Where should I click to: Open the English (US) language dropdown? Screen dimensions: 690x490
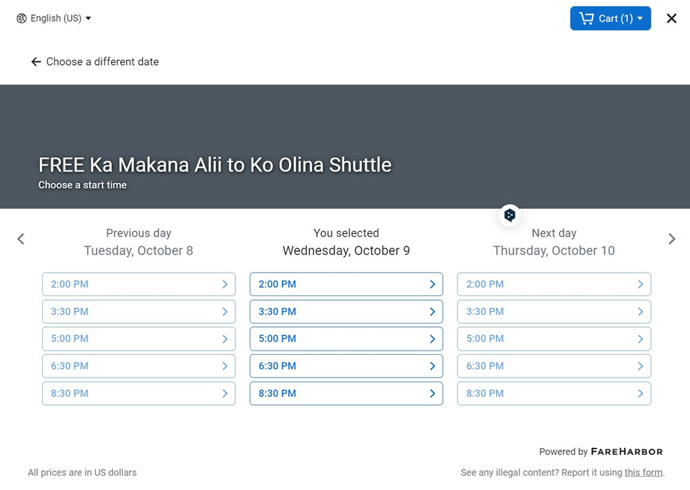(55, 19)
